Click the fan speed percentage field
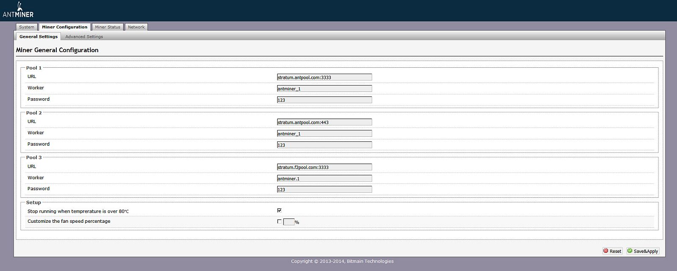The height and width of the screenshot is (271, 677). [289, 222]
